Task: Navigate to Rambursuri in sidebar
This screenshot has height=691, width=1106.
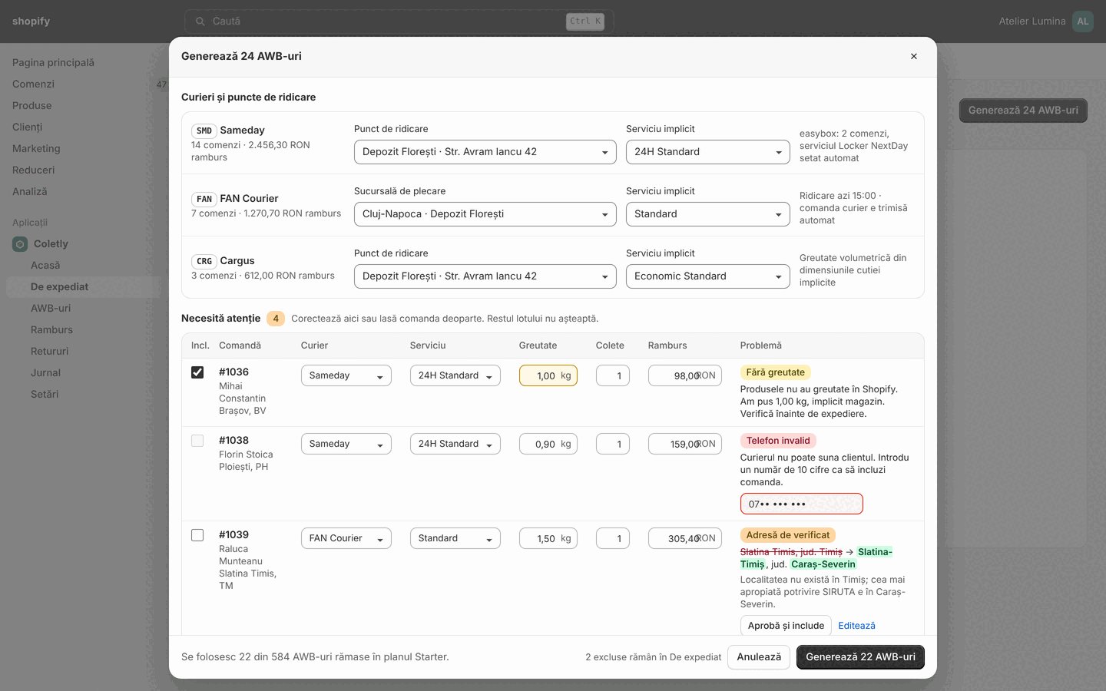Action: click(52, 330)
